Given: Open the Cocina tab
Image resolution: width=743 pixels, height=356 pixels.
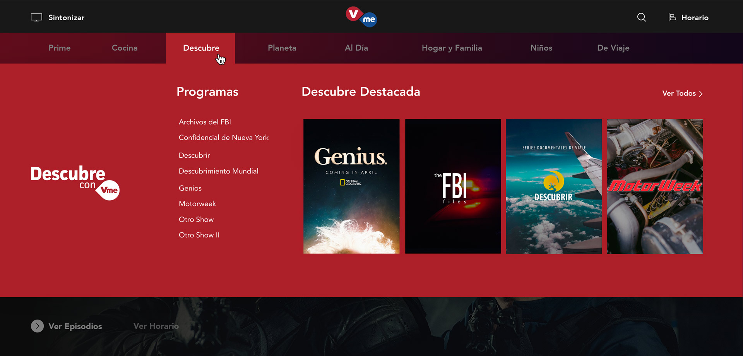Looking at the screenshot, I should [x=125, y=48].
